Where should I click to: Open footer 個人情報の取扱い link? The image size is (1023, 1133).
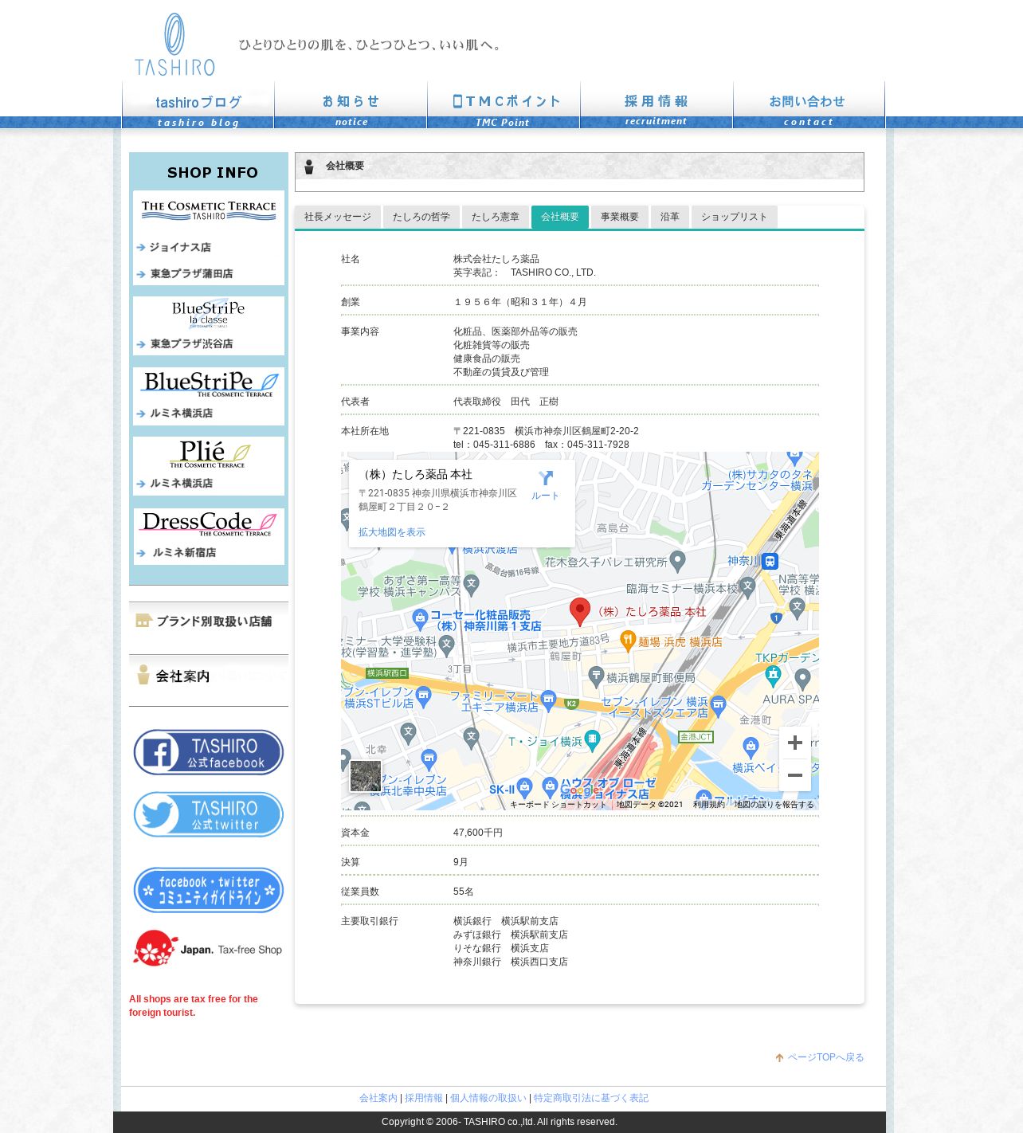pyautogui.click(x=488, y=1098)
